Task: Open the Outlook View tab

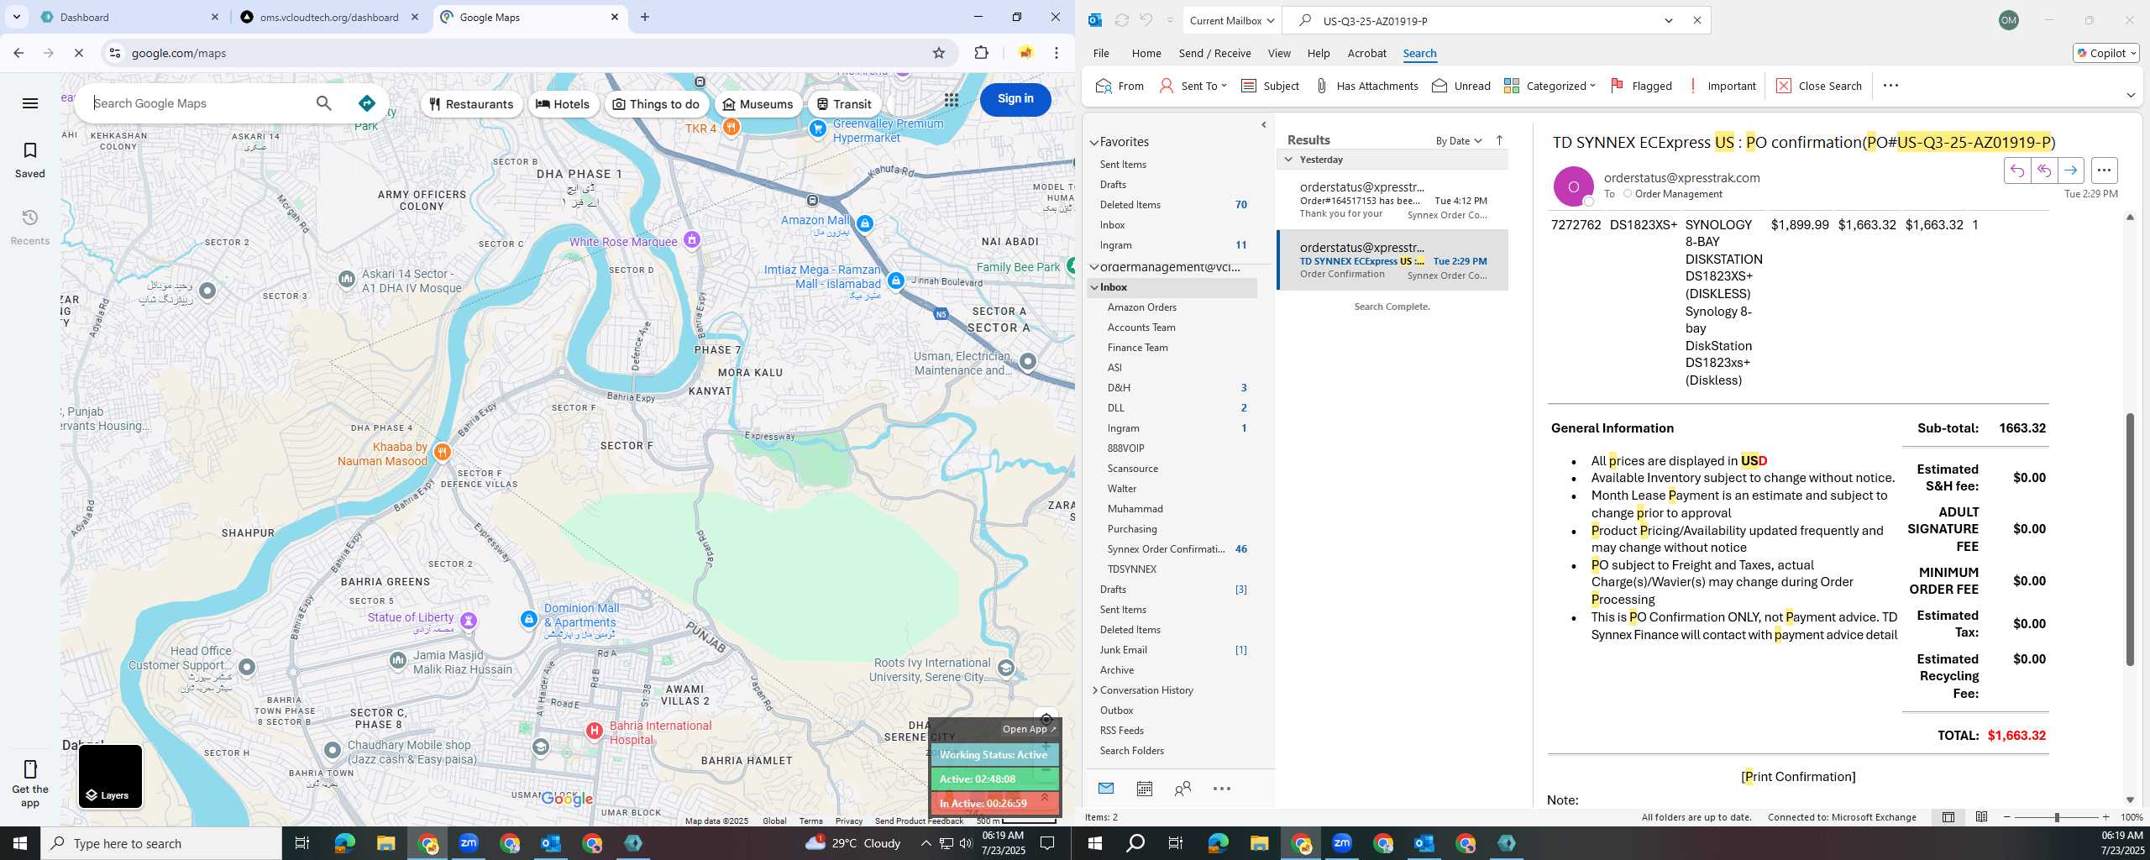Action: coord(1279,53)
